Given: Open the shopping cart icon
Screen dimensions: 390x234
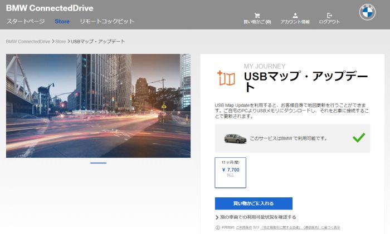Looking at the screenshot, I should click(257, 16).
